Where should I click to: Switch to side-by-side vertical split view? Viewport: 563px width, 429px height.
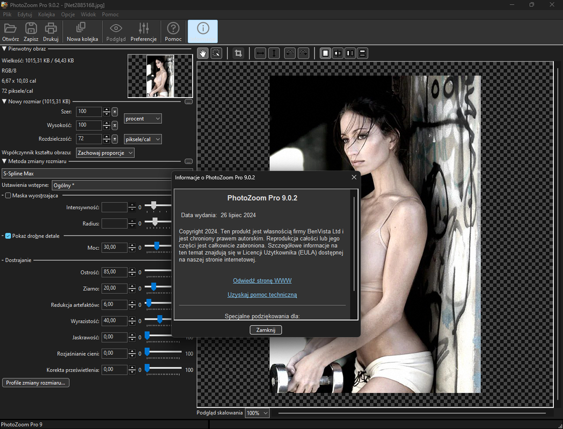point(350,54)
